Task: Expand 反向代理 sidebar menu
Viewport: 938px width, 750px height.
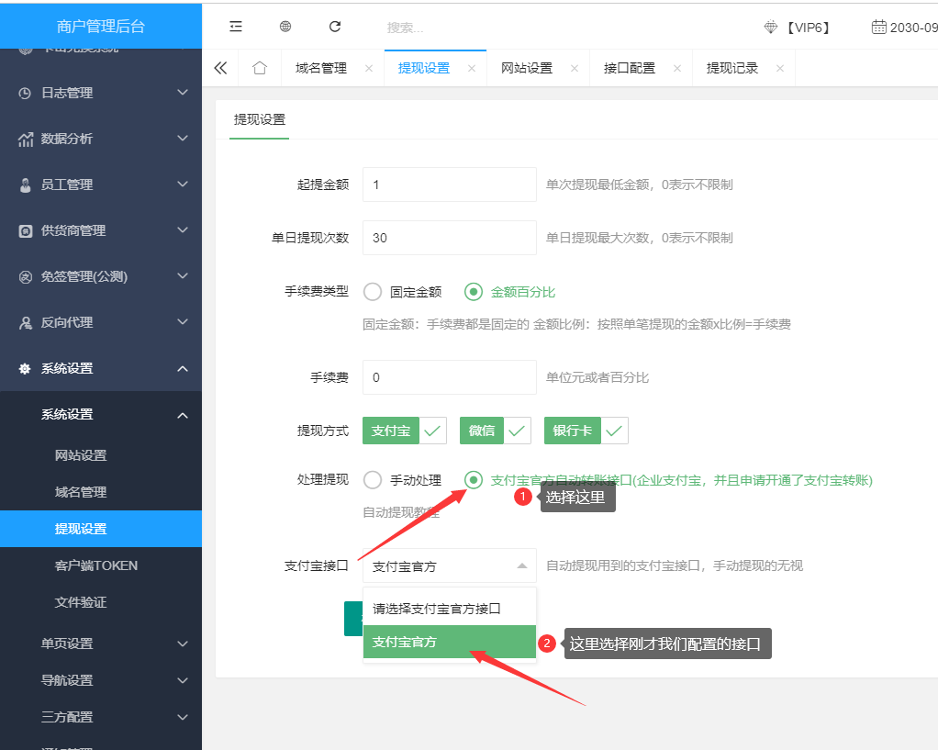Action: coord(183,322)
